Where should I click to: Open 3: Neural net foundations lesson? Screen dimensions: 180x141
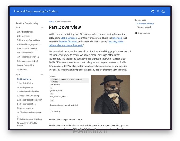(x=29, y=40)
